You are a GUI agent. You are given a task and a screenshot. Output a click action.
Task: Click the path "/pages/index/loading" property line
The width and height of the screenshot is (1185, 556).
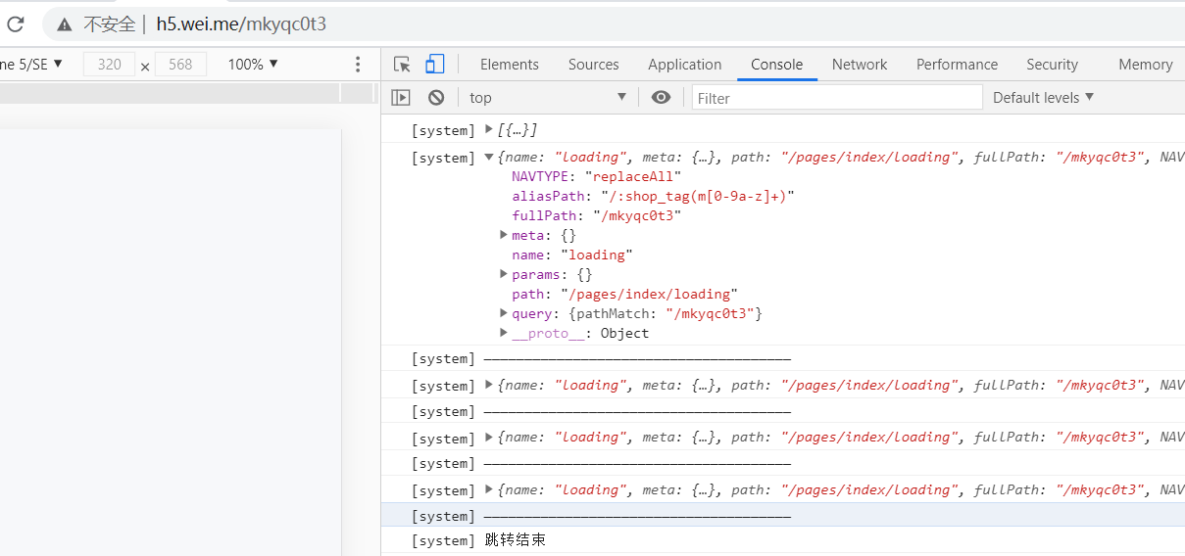pos(624,294)
